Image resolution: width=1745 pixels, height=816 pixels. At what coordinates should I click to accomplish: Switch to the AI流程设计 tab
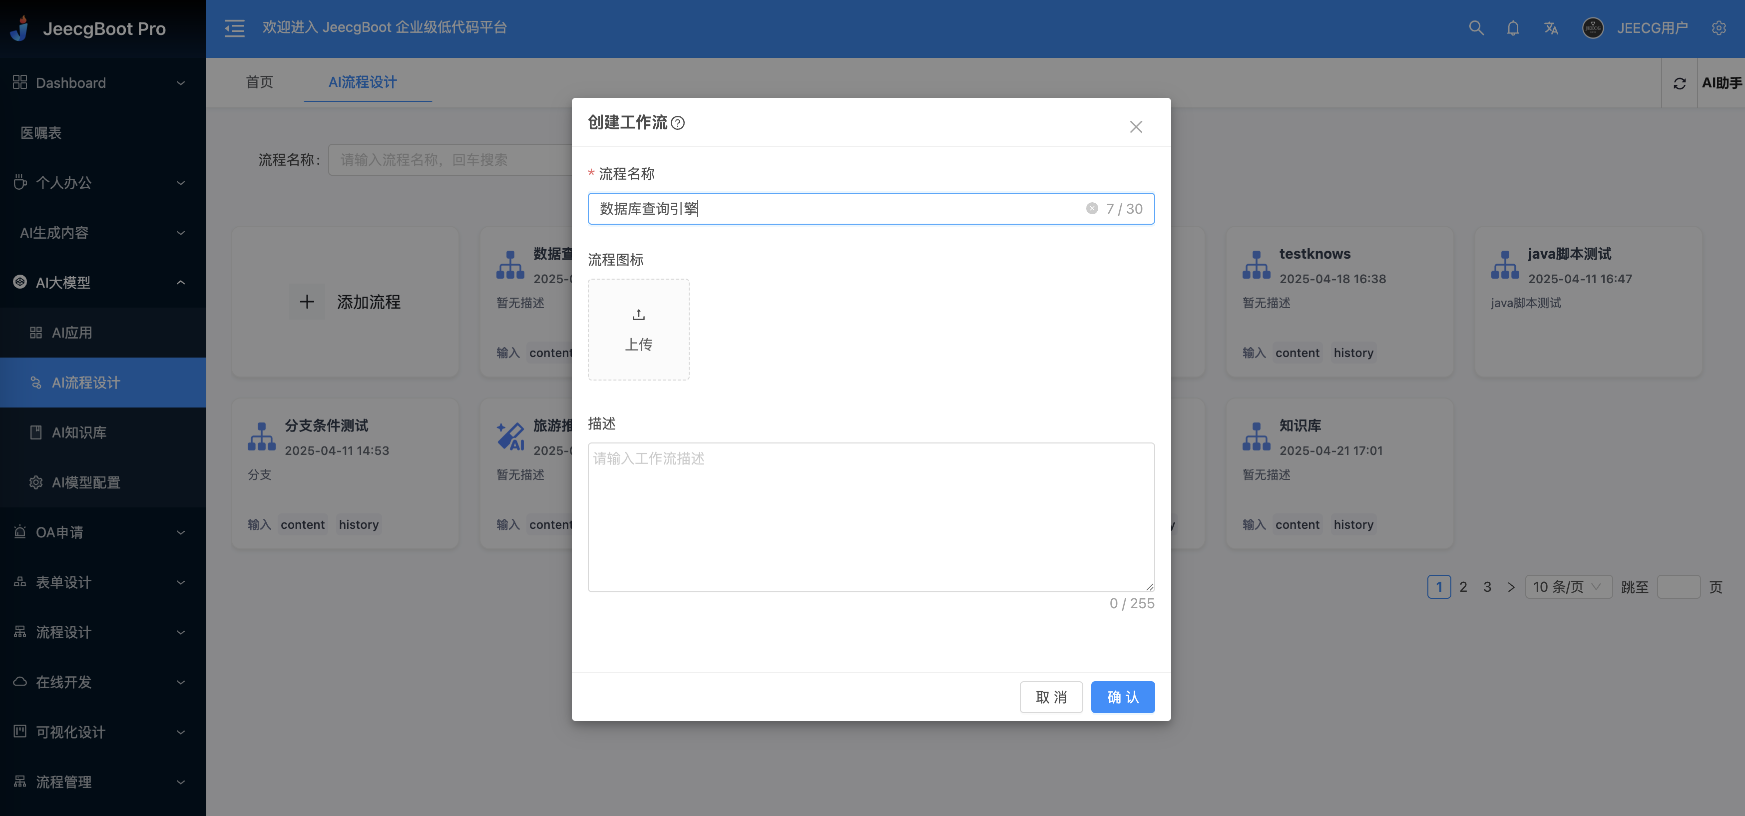click(363, 82)
